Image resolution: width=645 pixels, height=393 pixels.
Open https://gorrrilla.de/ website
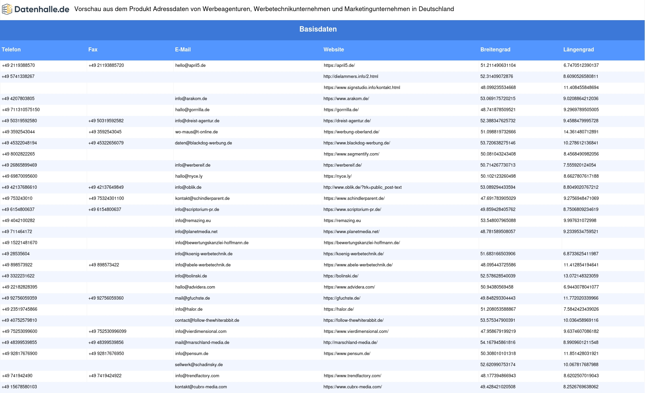click(x=341, y=110)
